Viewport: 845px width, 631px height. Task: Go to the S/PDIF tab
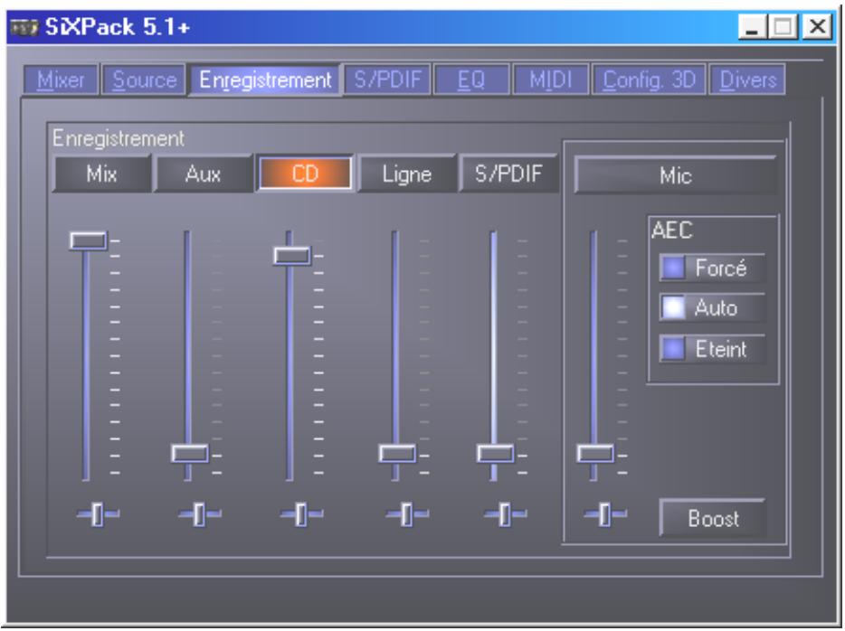click(387, 80)
